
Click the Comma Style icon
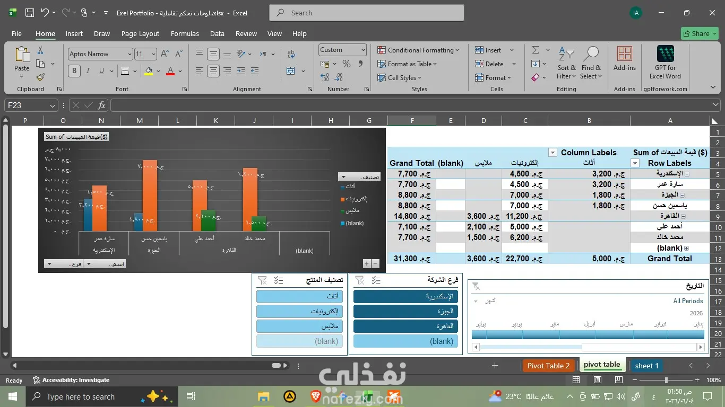click(x=360, y=64)
